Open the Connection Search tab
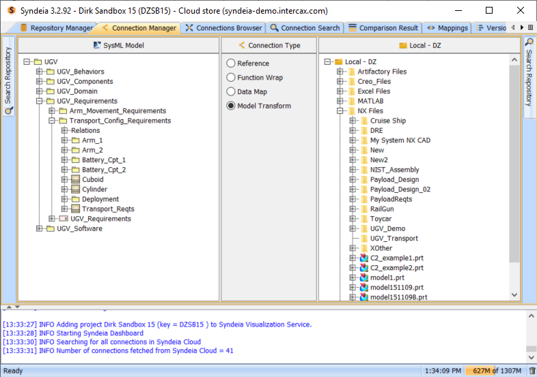Image resolution: width=537 pixels, height=377 pixels. [305, 28]
